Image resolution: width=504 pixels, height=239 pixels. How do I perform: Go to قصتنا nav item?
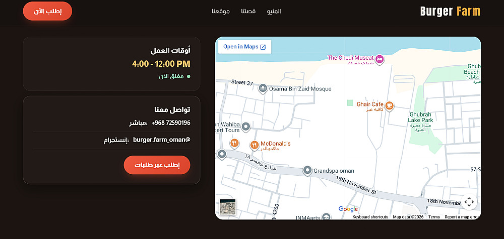pos(248,11)
